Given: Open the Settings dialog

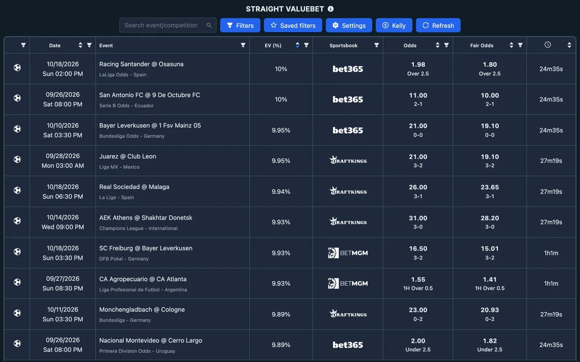Looking at the screenshot, I should 349,25.
